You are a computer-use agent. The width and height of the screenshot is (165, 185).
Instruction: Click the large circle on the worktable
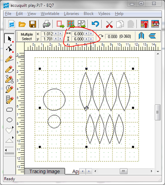coord(54,99)
